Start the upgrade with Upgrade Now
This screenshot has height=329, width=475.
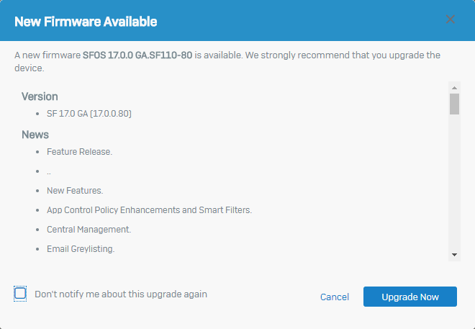pos(410,297)
